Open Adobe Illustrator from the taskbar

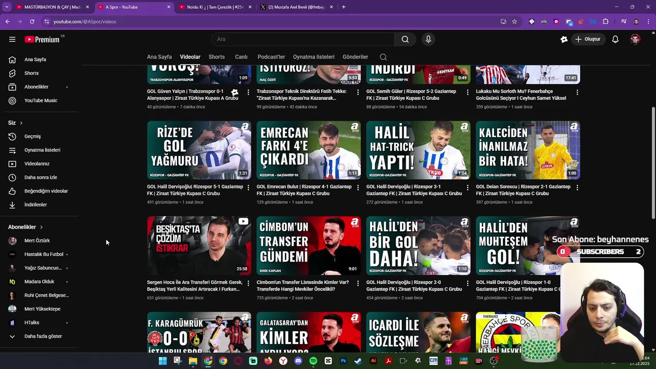click(x=373, y=361)
